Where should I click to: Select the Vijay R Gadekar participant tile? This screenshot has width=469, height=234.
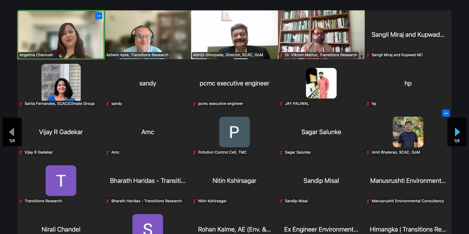(61, 132)
